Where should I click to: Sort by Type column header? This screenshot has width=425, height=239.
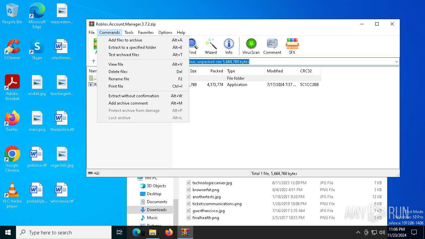pyautogui.click(x=245, y=71)
